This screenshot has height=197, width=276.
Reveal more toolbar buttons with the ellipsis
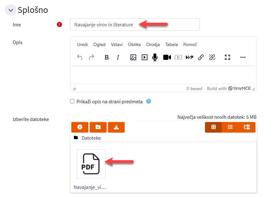click(x=243, y=57)
